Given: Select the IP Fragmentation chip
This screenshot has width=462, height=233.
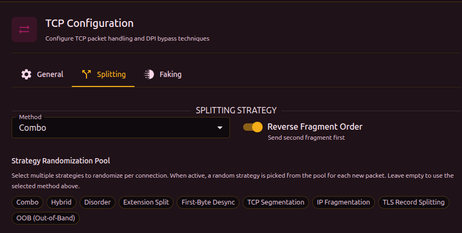Looking at the screenshot, I should pyautogui.click(x=344, y=202).
